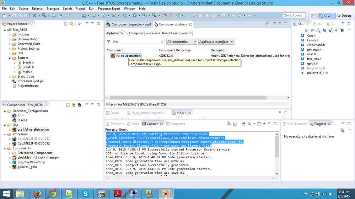355x199 pixels.
Task: Click the Save toolbar icon
Action: tap(14, 15)
